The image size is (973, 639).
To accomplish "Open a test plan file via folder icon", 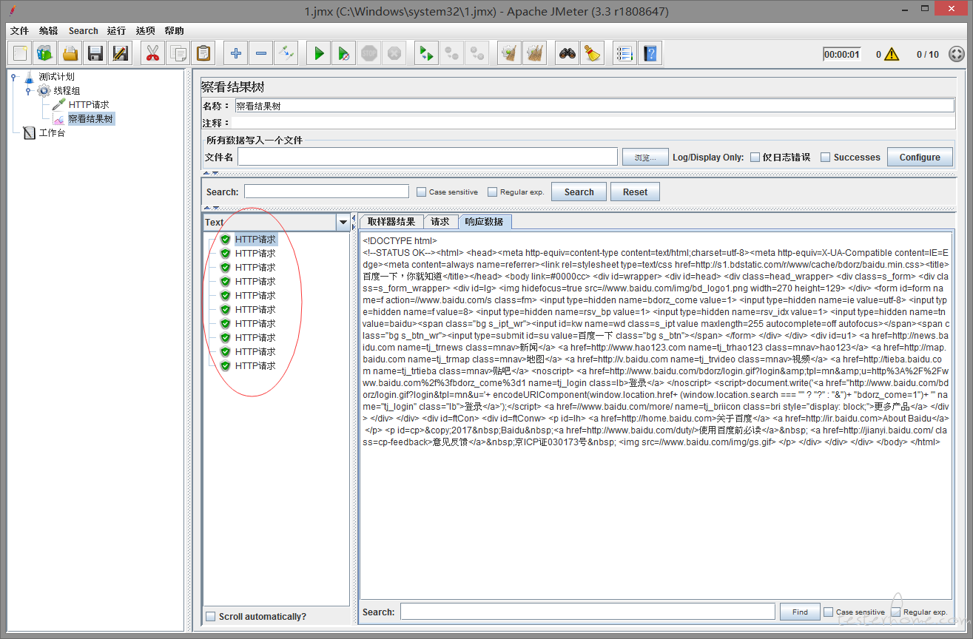I will 70,53.
